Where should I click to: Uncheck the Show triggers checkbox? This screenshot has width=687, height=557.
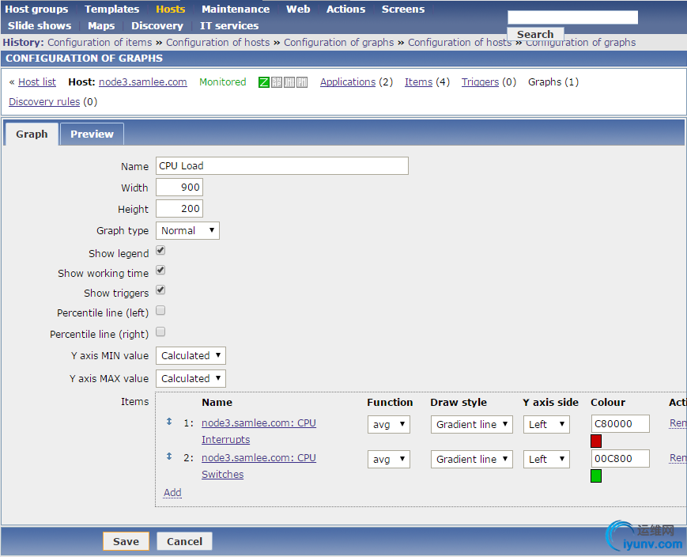click(x=160, y=290)
